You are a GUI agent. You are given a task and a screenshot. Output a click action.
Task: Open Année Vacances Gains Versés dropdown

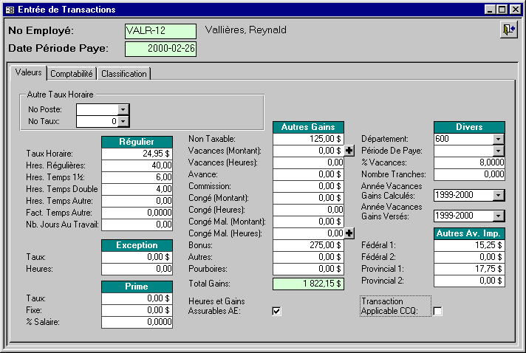[x=498, y=216]
